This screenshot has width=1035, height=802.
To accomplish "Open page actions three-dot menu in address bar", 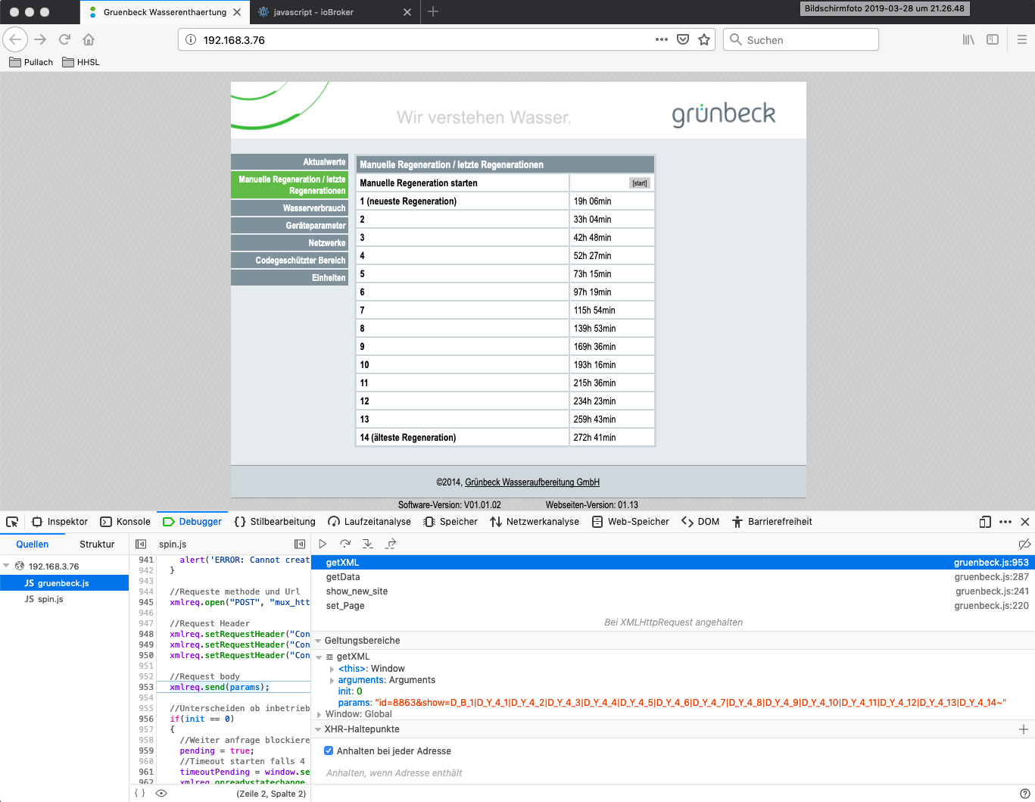I will pos(662,39).
